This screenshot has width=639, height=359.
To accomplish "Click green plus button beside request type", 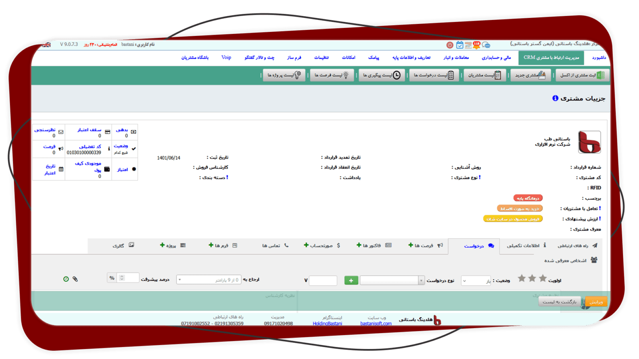I will [351, 280].
